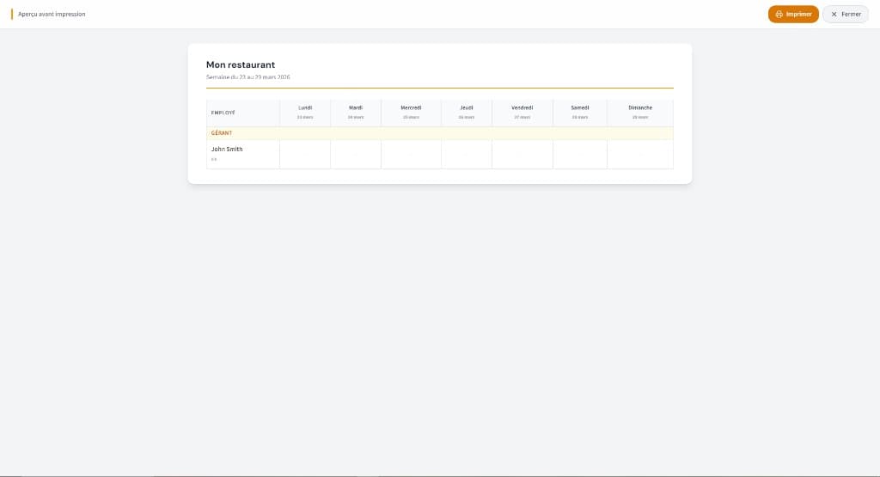880x477 pixels.
Task: Click John Smith's Vendredi shift cell
Action: point(522,155)
